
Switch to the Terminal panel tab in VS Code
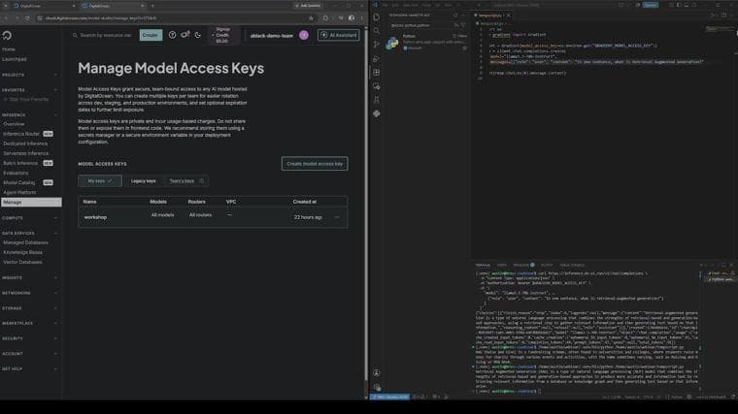point(483,265)
